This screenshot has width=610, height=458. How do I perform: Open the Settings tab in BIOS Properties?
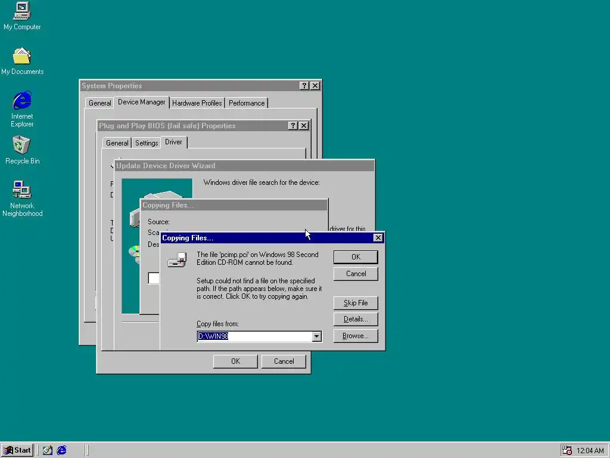147,143
